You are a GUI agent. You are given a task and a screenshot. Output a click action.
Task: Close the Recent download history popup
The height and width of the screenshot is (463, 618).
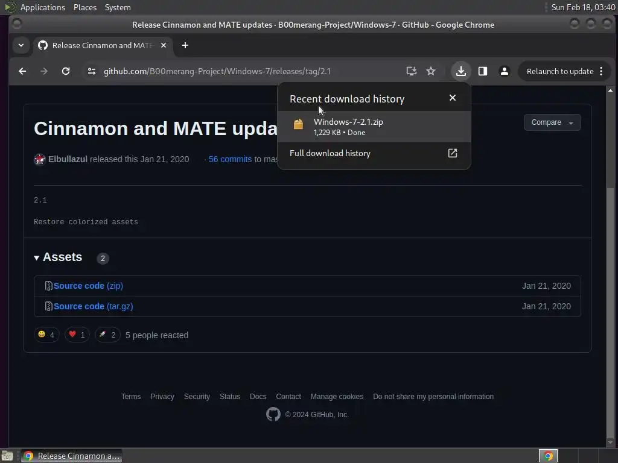click(x=453, y=98)
